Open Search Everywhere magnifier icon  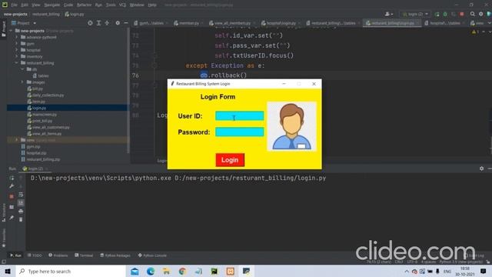click(x=473, y=14)
